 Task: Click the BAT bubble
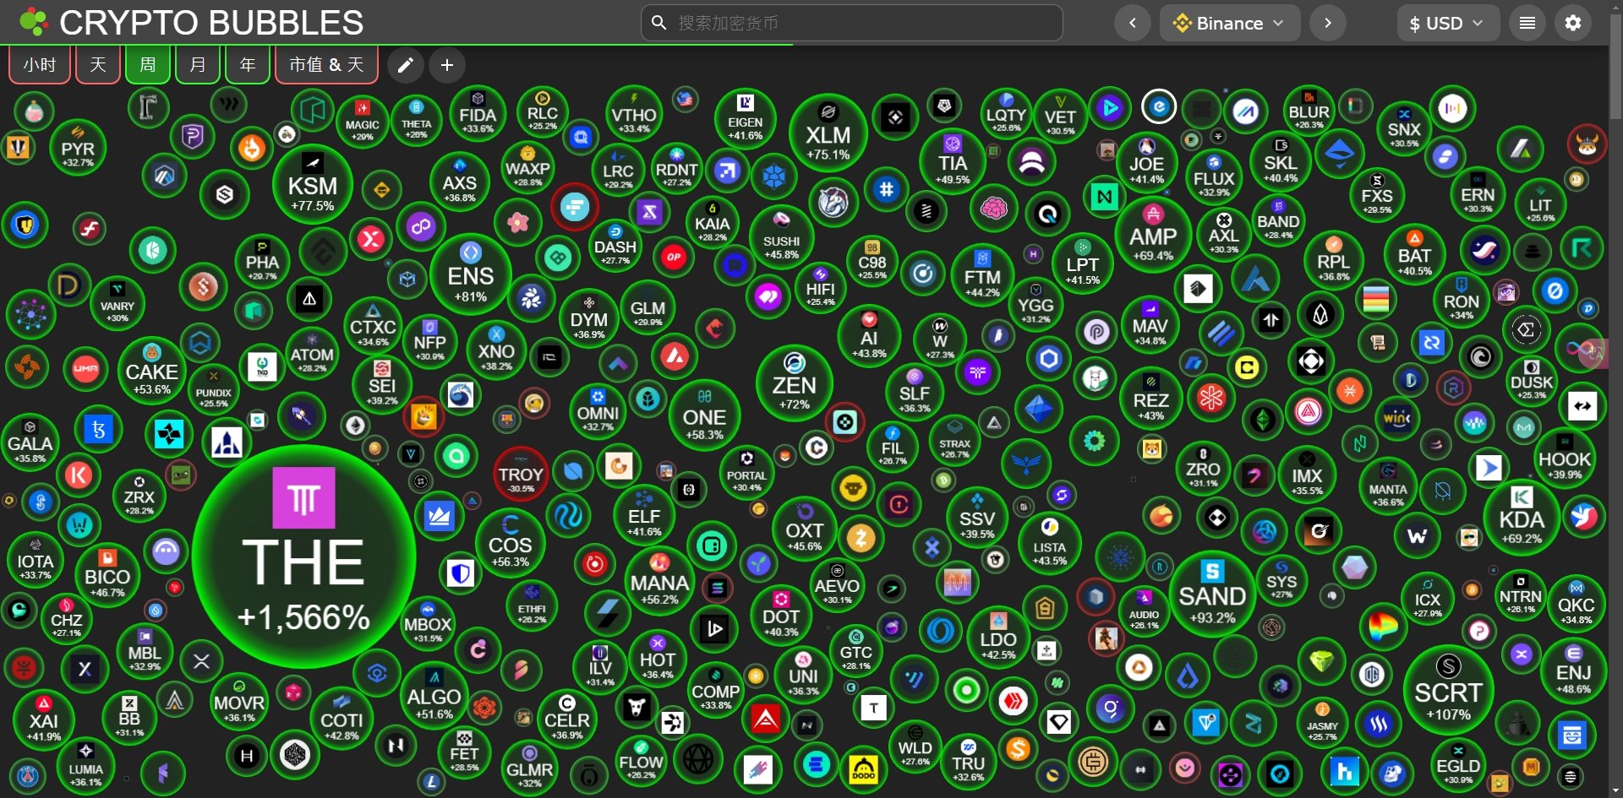[x=1414, y=253]
